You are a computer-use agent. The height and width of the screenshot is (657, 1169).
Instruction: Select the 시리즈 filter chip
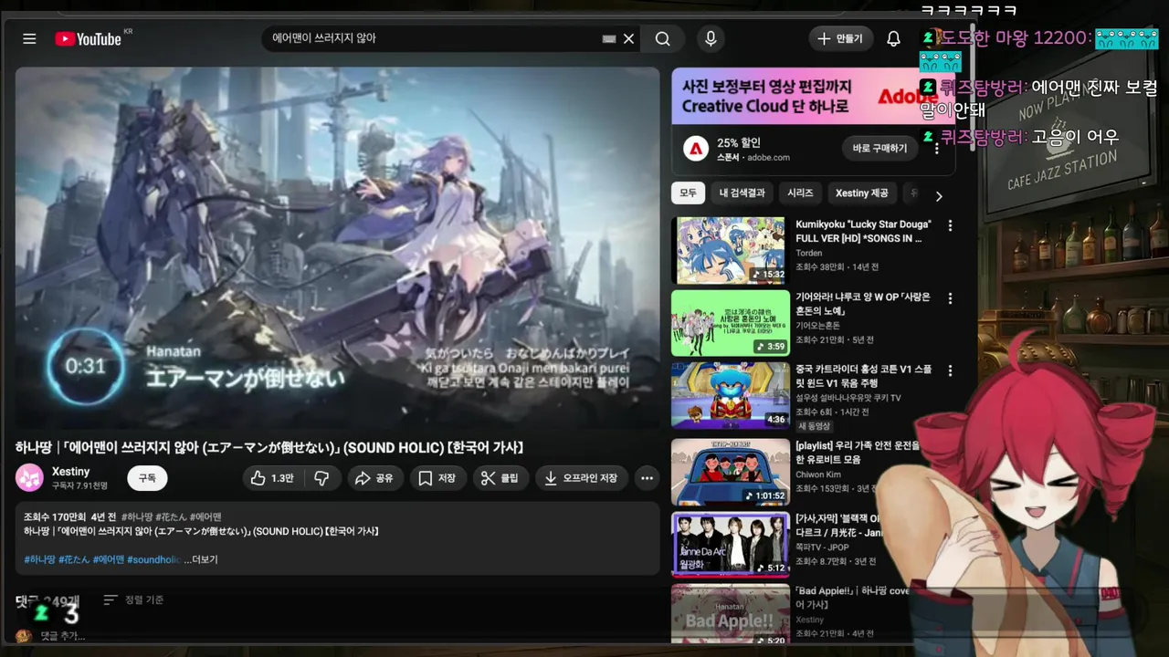800,193
